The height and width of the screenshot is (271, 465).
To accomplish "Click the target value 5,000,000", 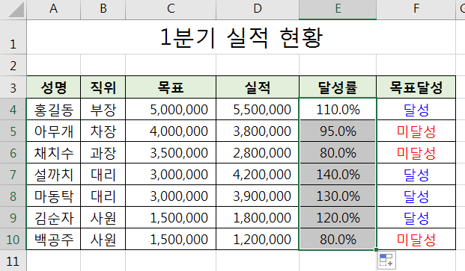I will pyautogui.click(x=171, y=109).
